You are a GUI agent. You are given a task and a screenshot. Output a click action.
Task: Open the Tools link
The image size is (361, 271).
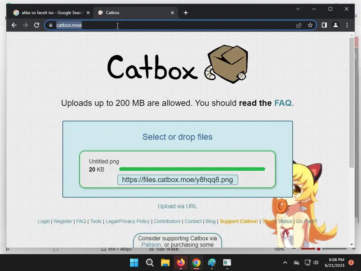coord(96,222)
